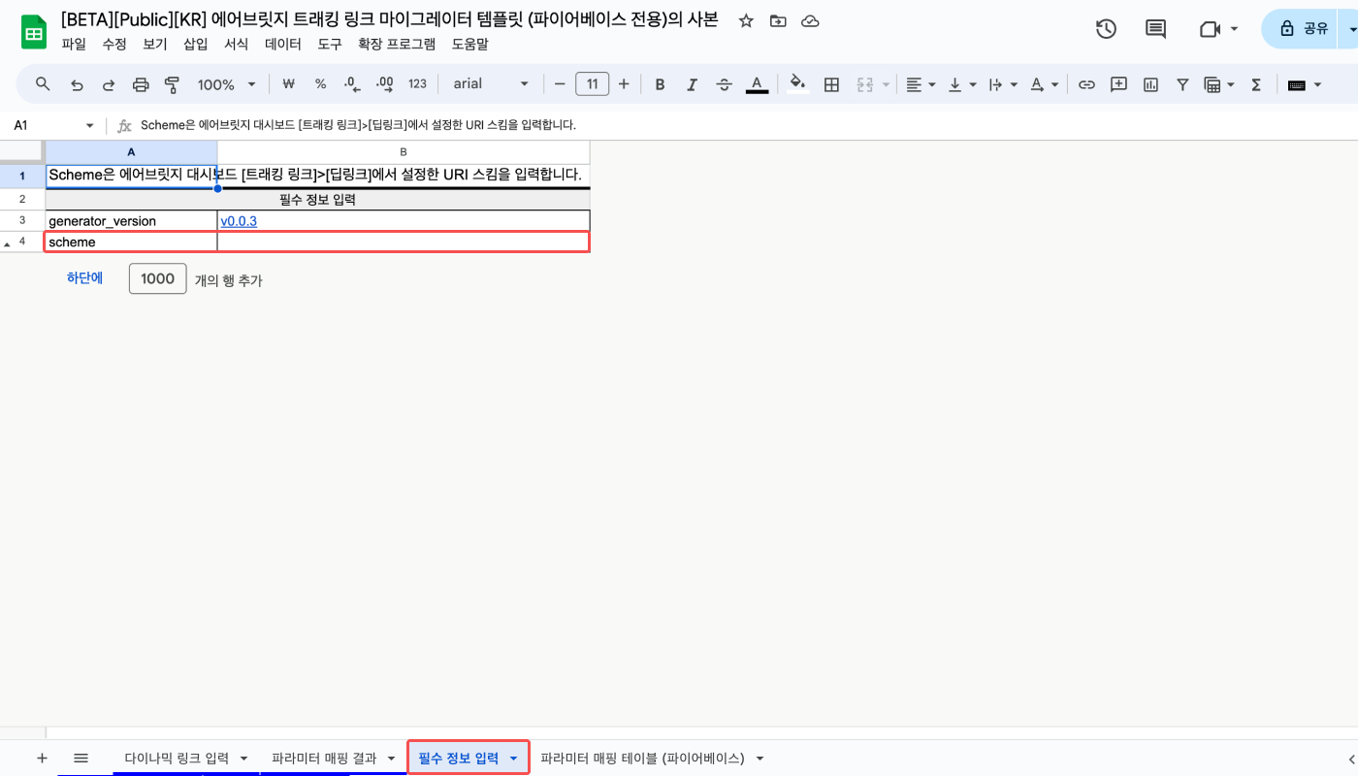1358x776 pixels.
Task: Create a filter
Action: (x=1182, y=84)
